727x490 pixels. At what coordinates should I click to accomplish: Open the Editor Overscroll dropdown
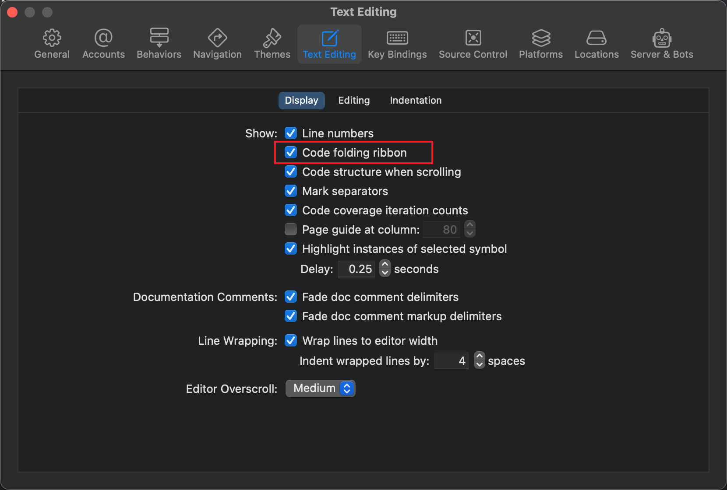(x=320, y=388)
